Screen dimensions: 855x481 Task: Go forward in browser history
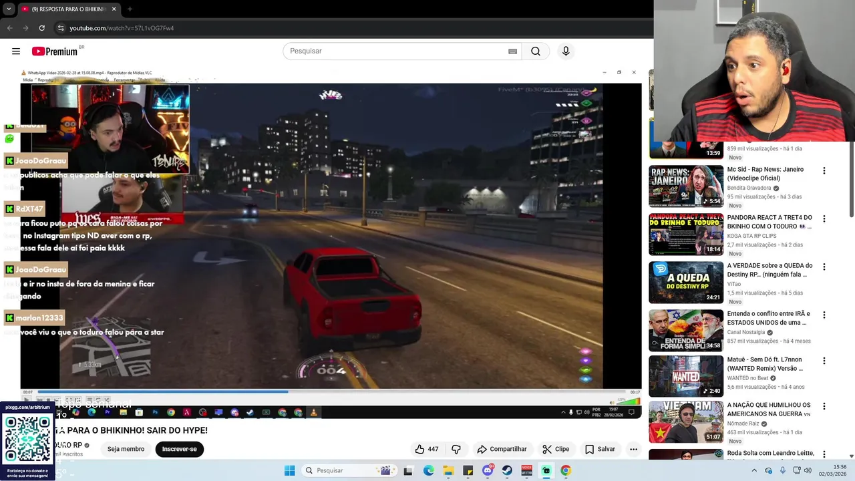point(25,28)
